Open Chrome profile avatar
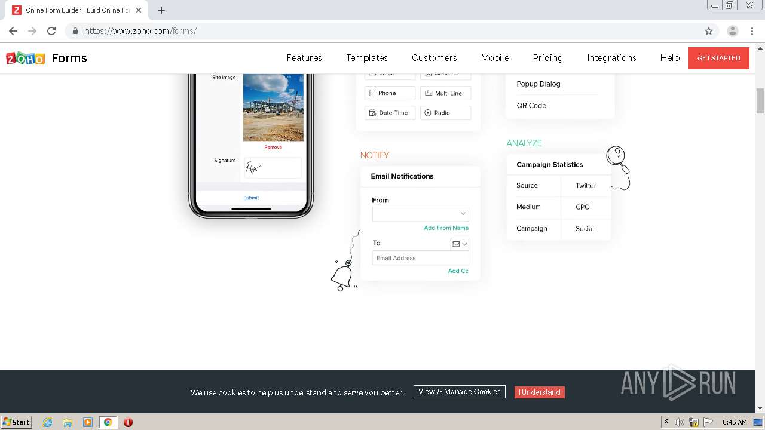The image size is (765, 430). pyautogui.click(x=733, y=31)
